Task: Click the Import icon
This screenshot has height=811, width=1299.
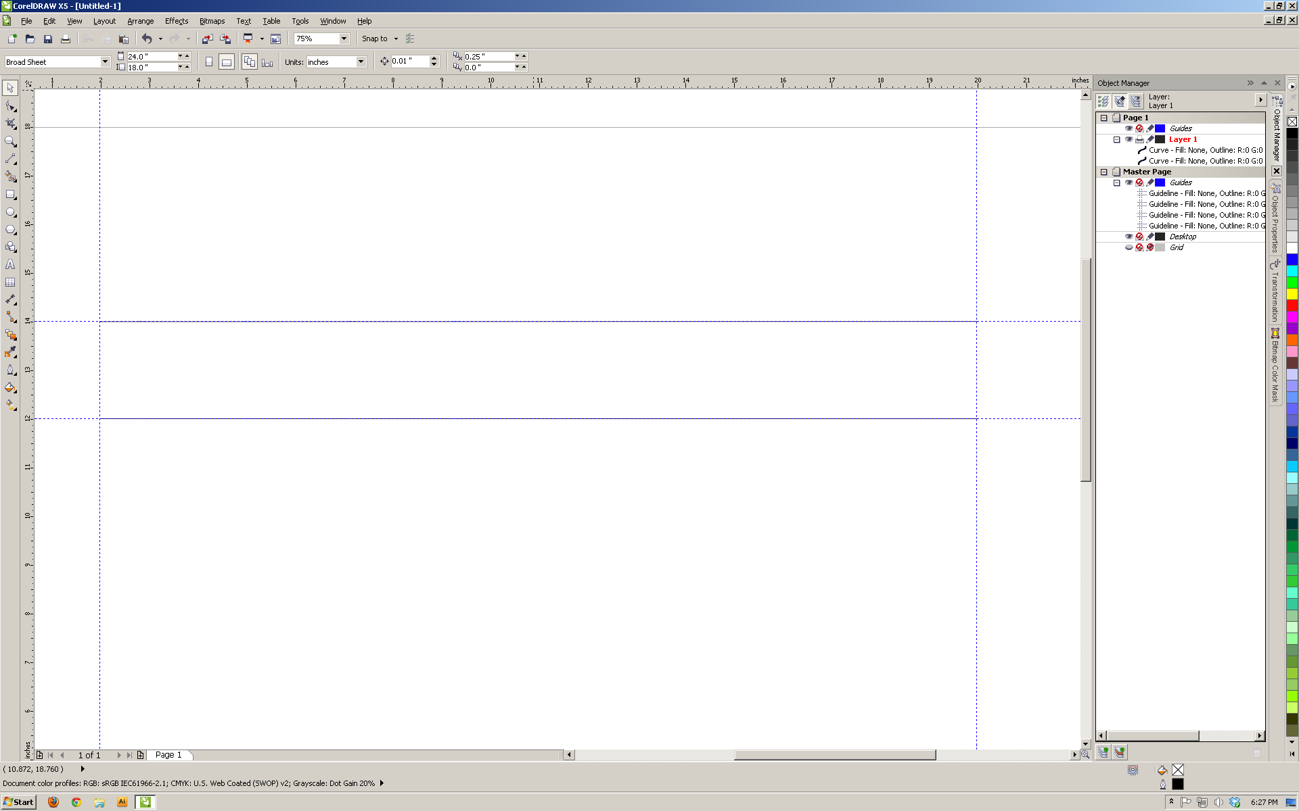Action: pos(208,39)
